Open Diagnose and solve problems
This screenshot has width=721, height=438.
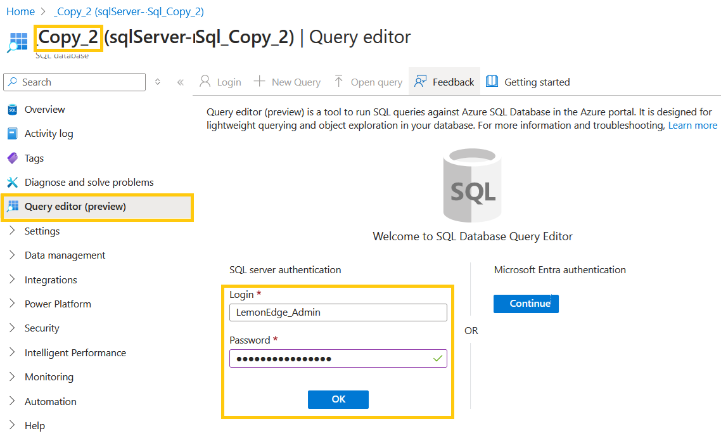coord(89,182)
